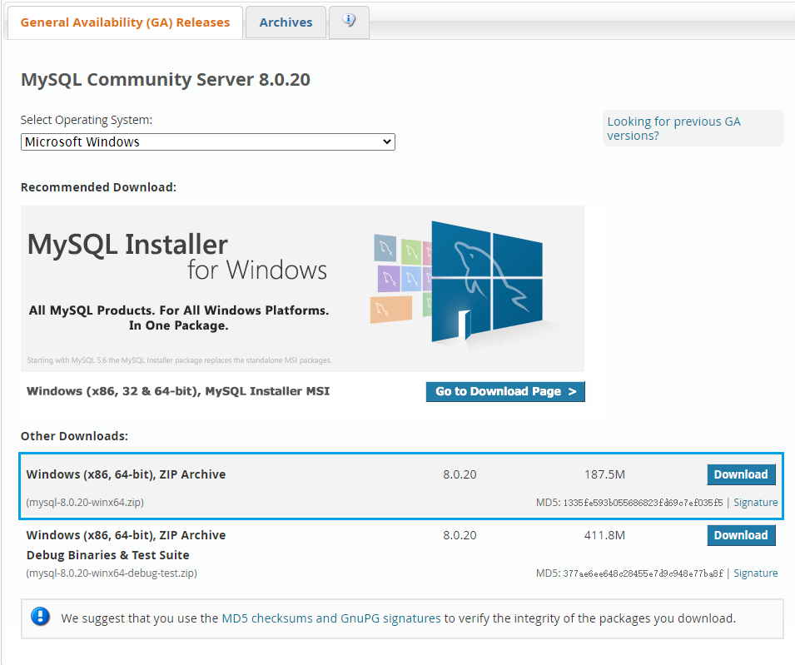Image resolution: width=795 pixels, height=665 pixels.
Task: Click the blue info notice icon
Action: pyautogui.click(x=40, y=617)
